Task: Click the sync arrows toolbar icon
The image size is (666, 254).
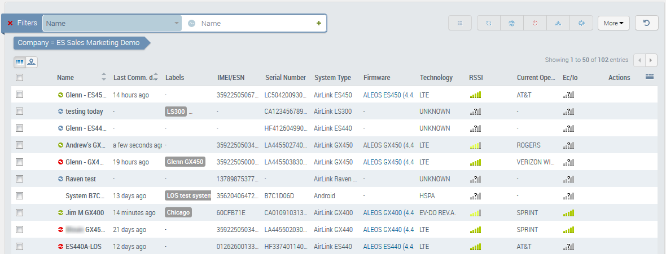Action: pyautogui.click(x=489, y=23)
